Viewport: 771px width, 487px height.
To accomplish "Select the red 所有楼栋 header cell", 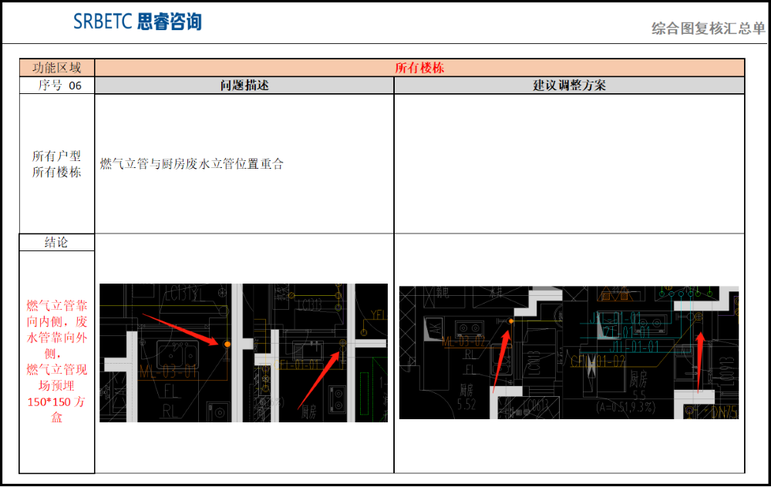I will point(419,68).
